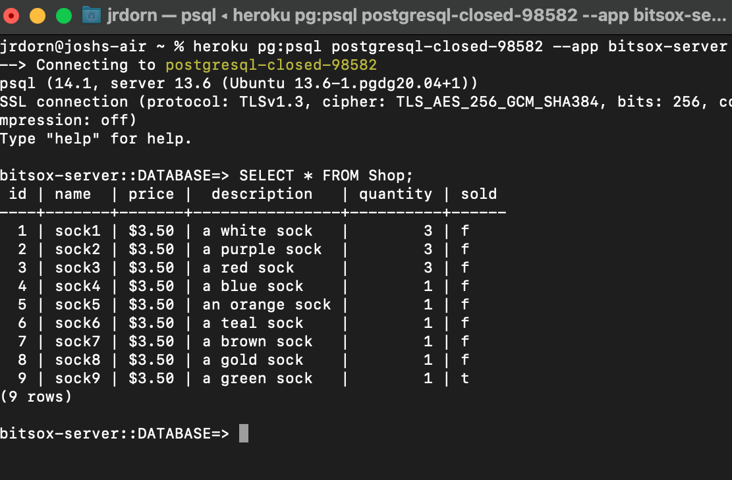Click the terminal window title text
Viewport: 732px width, 480px height.
tap(416, 15)
